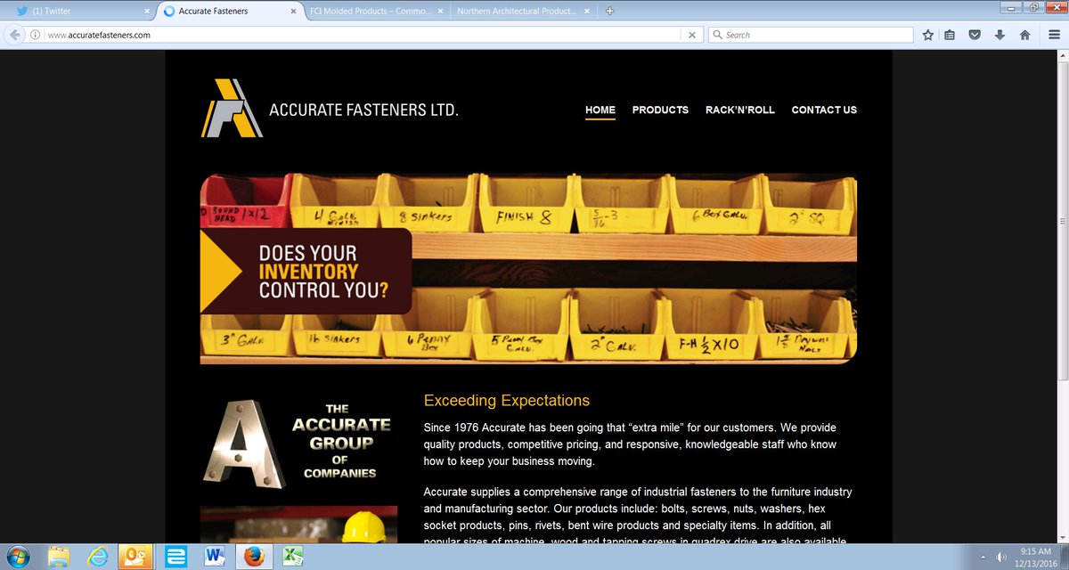This screenshot has height=570, width=1069.
Task: Open the bookmarks sidebar icon
Action: pos(950,34)
